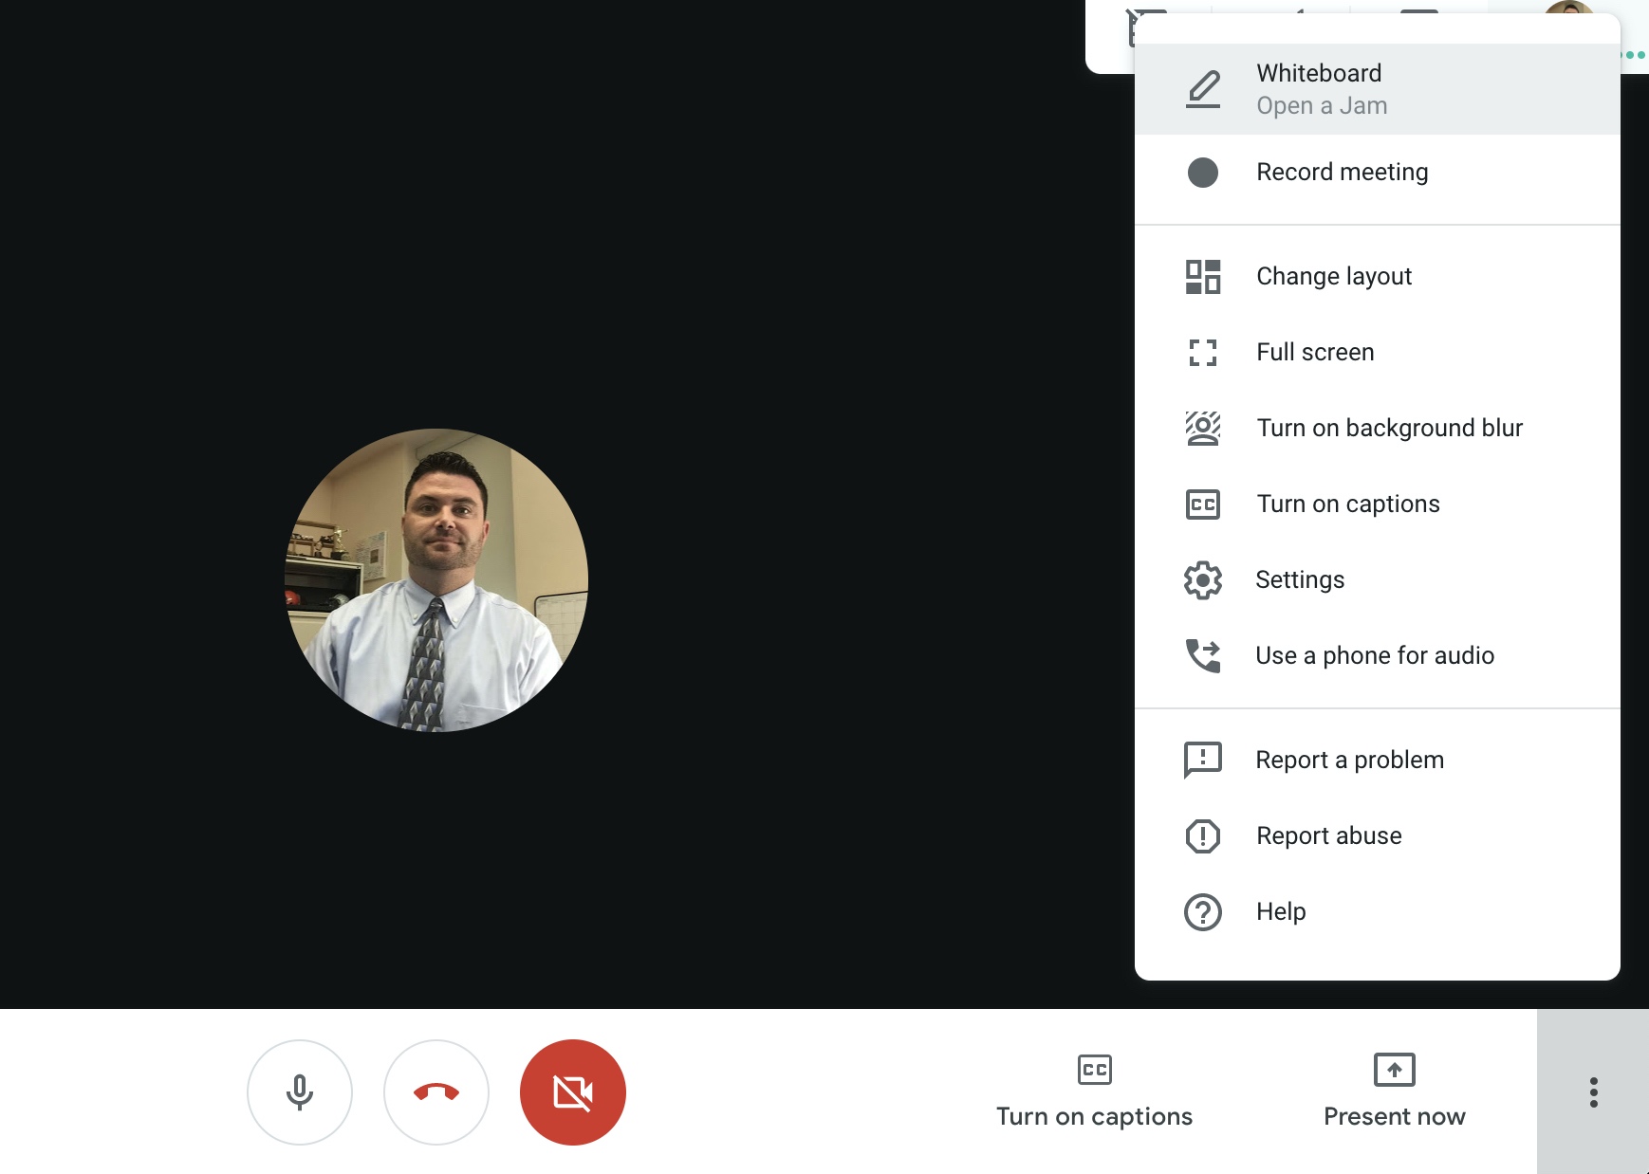
Task: Select the Whiteboard pen icon
Action: coord(1202,88)
